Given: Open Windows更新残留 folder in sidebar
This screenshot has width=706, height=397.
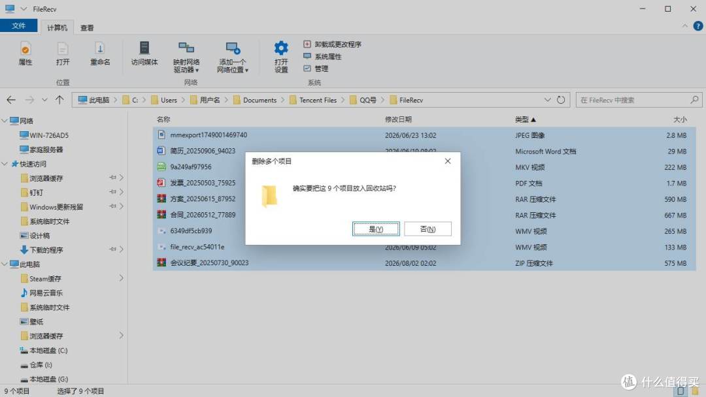Looking at the screenshot, I should coord(52,207).
